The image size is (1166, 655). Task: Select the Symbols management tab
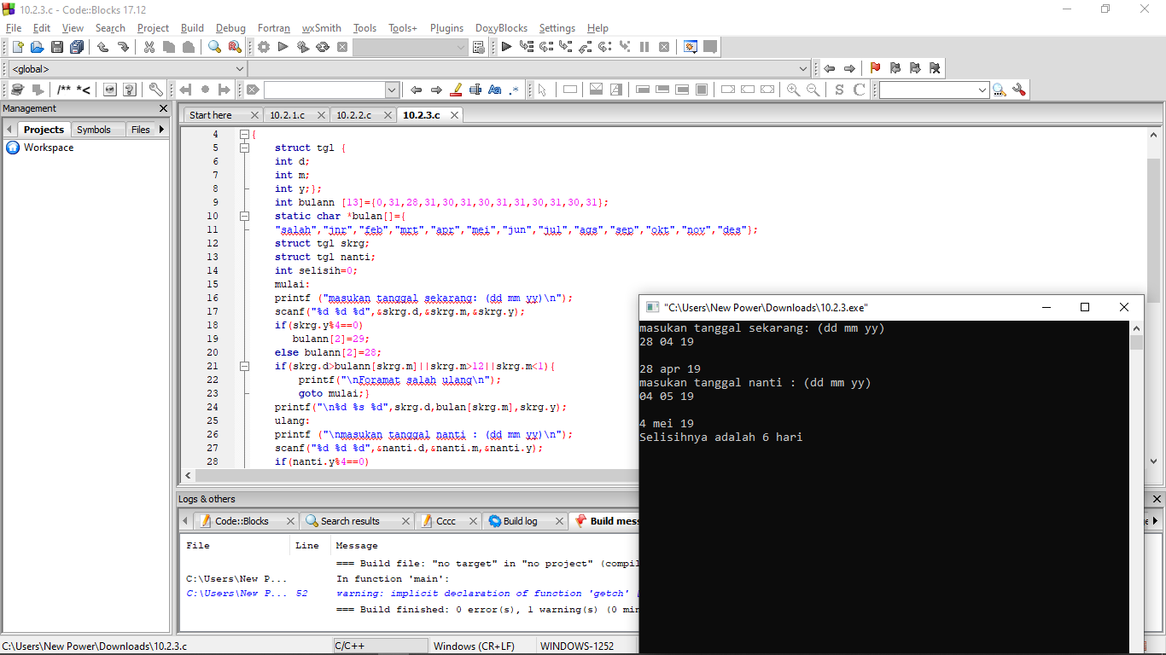[94, 130]
